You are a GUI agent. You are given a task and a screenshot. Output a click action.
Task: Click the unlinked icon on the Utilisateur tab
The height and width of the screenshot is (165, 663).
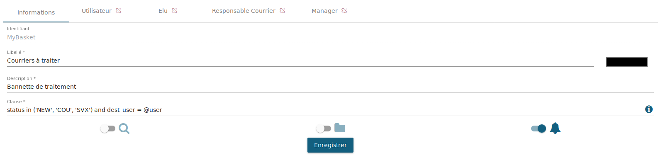pos(118,11)
